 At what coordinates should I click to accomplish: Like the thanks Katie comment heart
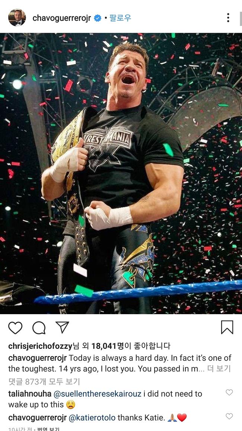click(229, 416)
